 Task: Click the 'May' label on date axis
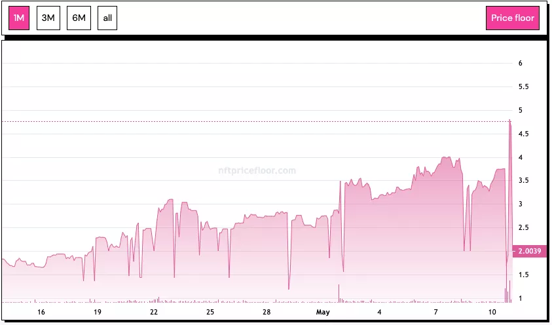[x=323, y=312]
